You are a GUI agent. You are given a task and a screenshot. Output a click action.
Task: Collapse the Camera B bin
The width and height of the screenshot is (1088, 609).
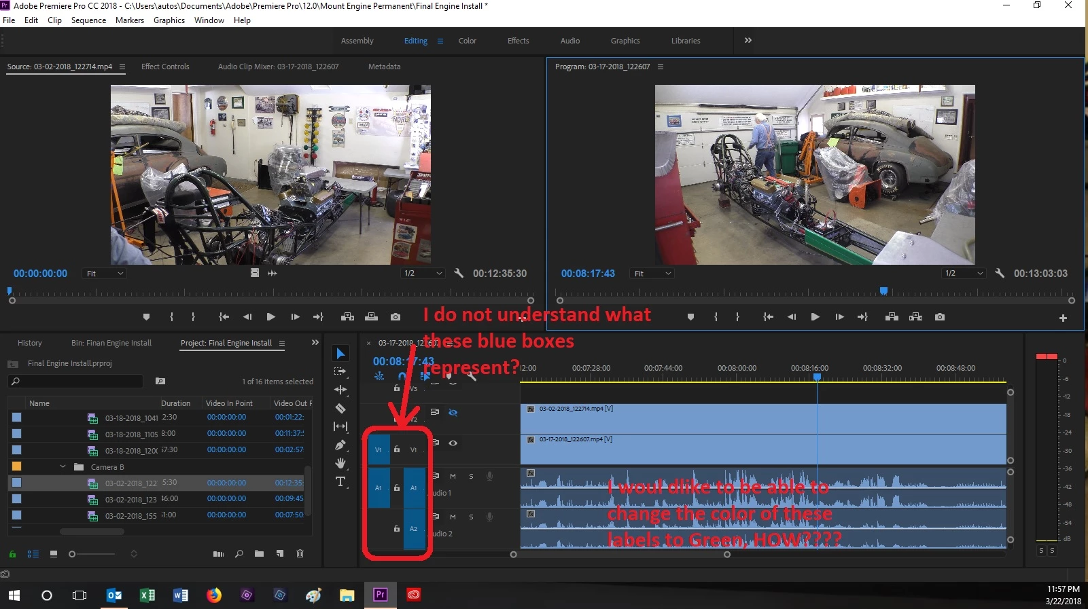[63, 466]
